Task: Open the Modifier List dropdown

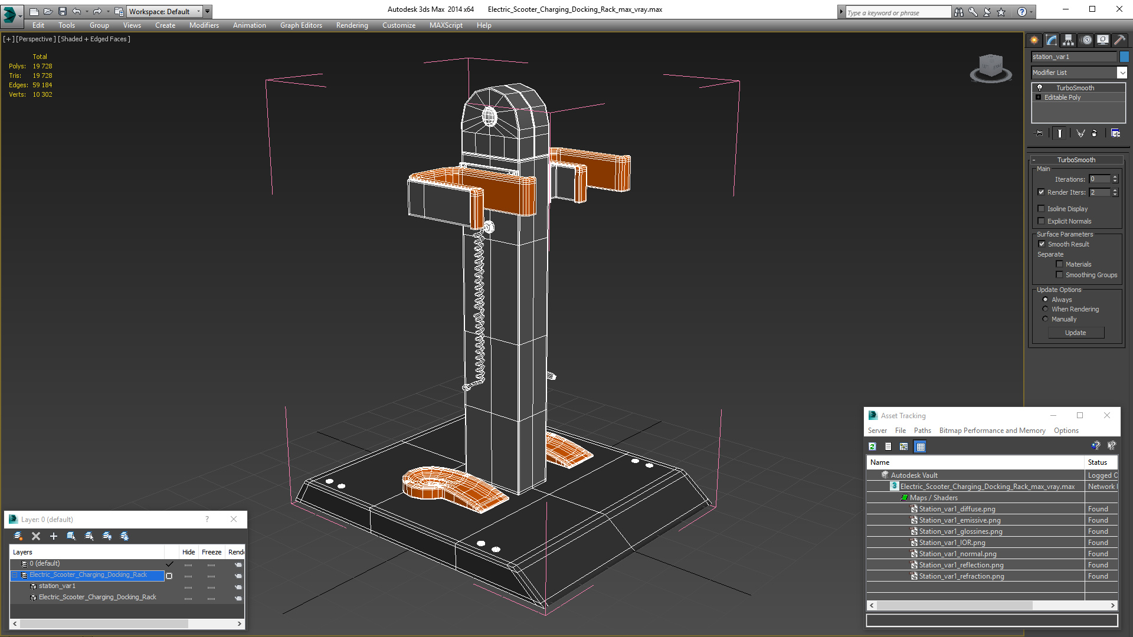Action: [x=1122, y=73]
